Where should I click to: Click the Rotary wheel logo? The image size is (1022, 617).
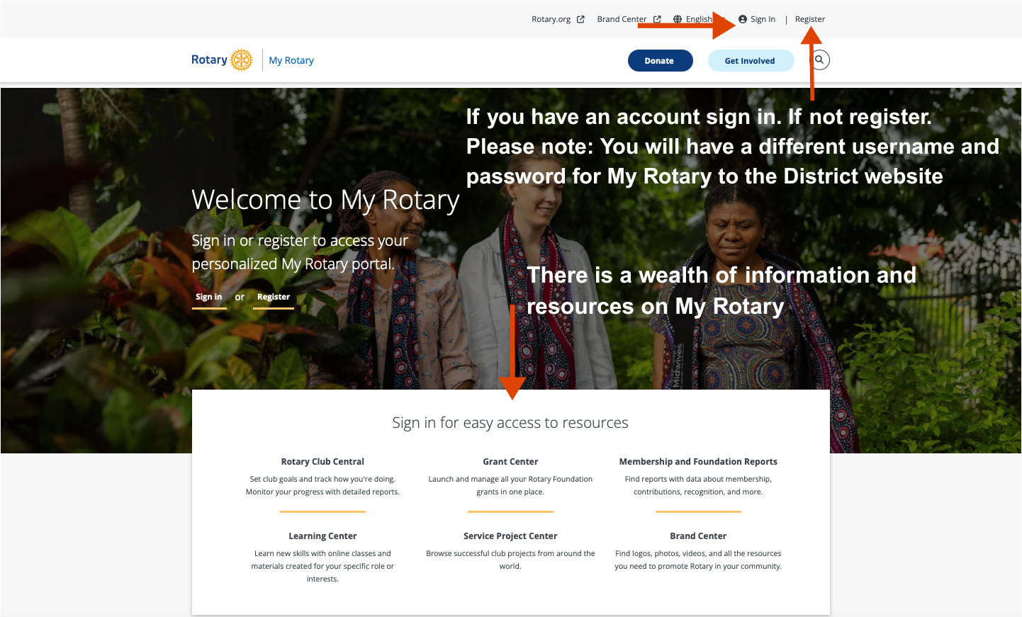[241, 60]
